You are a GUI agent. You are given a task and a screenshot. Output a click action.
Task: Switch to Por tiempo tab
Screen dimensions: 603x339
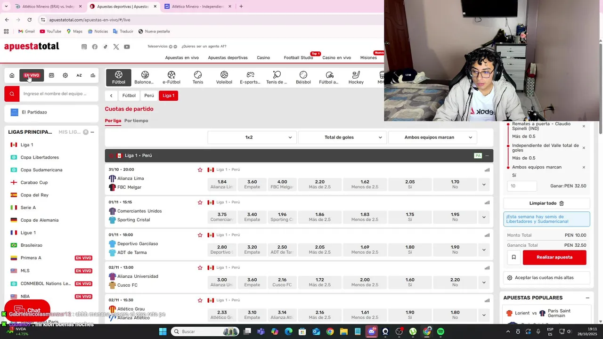136,121
